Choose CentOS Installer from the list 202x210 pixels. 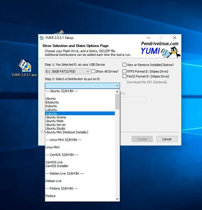click(80, 166)
